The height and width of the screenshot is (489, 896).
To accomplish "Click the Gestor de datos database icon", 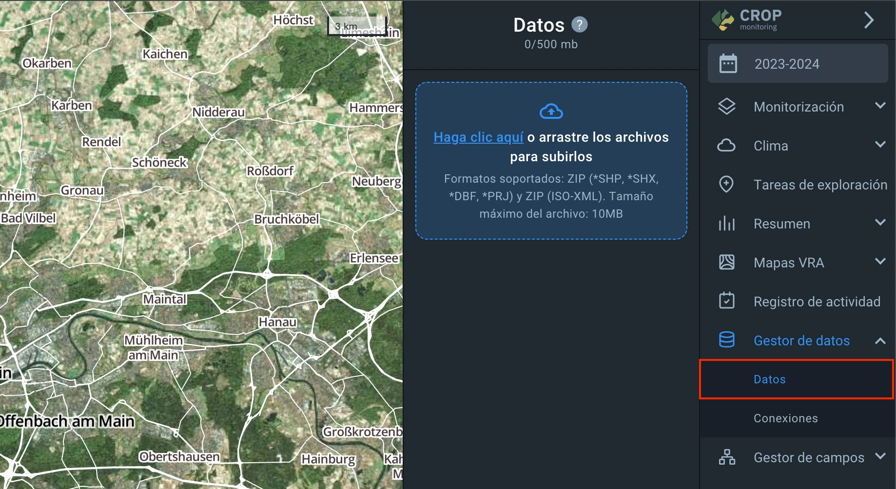I will pyautogui.click(x=726, y=340).
